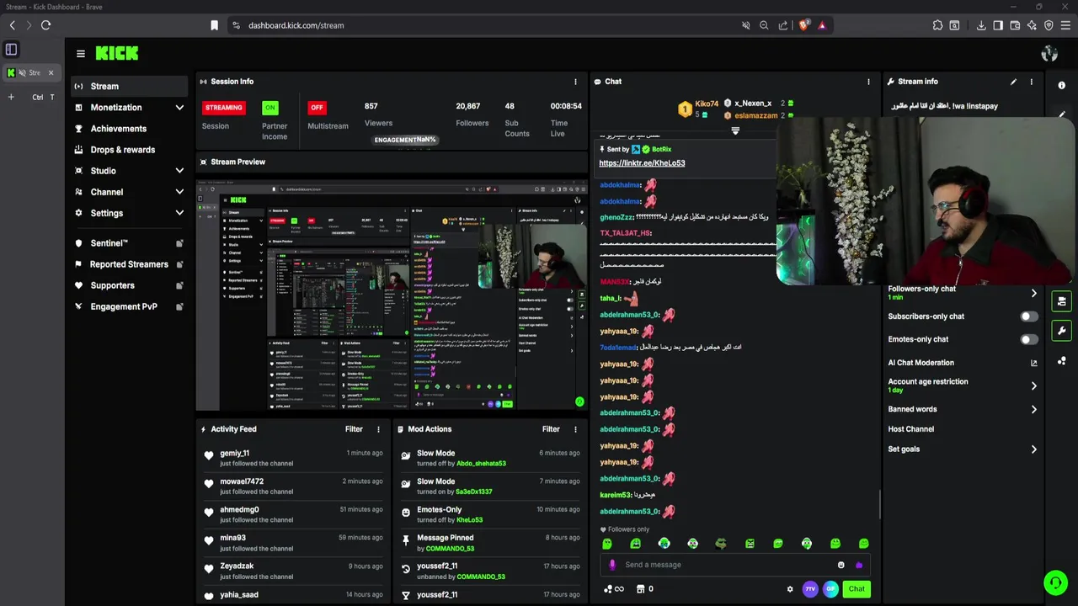The width and height of the screenshot is (1078, 606).
Task: Open moderator Sa3eDx1337 in Mod Actions
Action: point(473,492)
